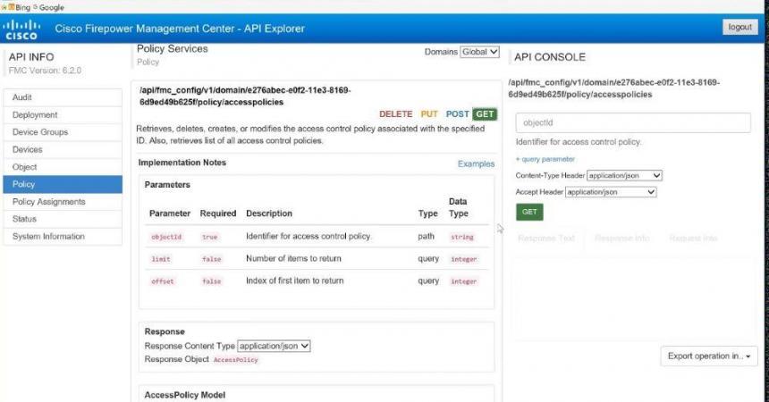Click the 'true' required value for objectId
769x402 pixels.
point(209,238)
